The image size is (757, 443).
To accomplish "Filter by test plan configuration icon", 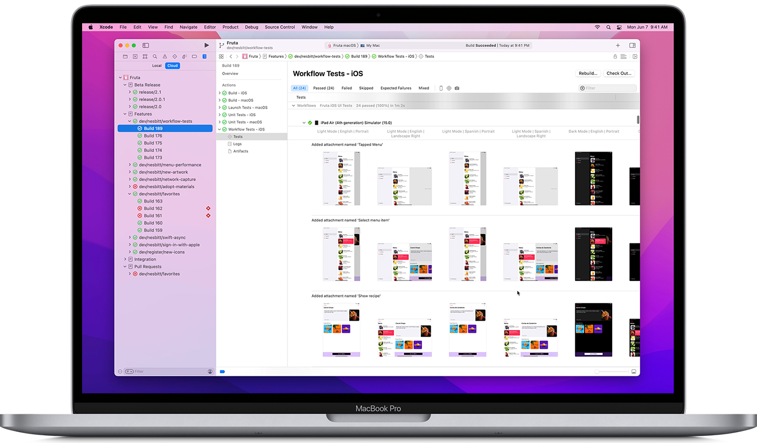I will point(449,88).
